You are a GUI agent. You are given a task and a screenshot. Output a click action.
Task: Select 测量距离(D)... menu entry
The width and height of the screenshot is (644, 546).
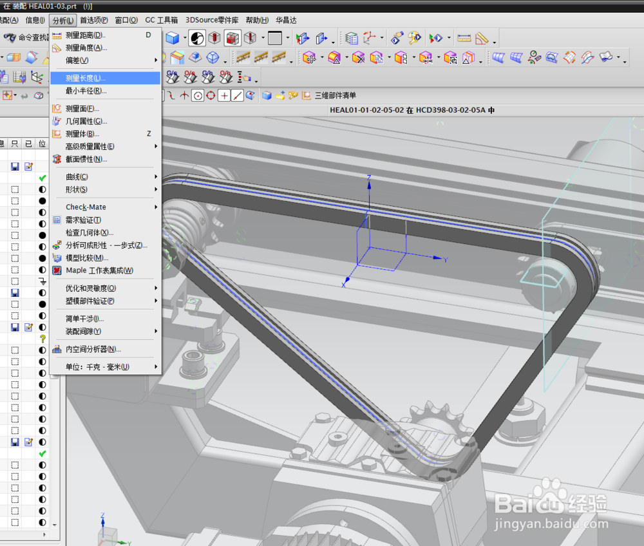[105, 35]
